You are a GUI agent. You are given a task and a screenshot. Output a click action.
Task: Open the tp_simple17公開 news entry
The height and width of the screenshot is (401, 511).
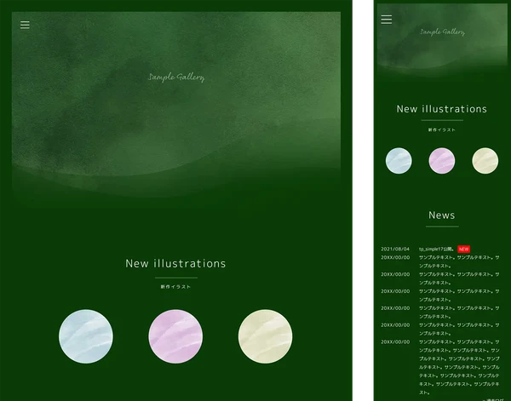pos(437,249)
